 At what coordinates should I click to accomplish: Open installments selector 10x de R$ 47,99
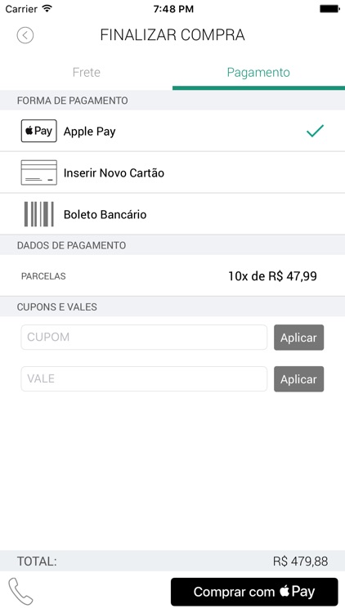272,276
